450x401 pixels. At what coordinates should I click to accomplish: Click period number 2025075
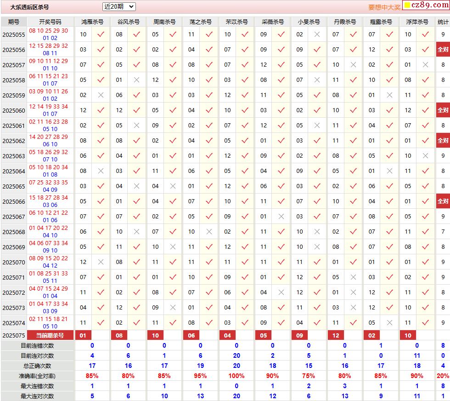[14, 335]
